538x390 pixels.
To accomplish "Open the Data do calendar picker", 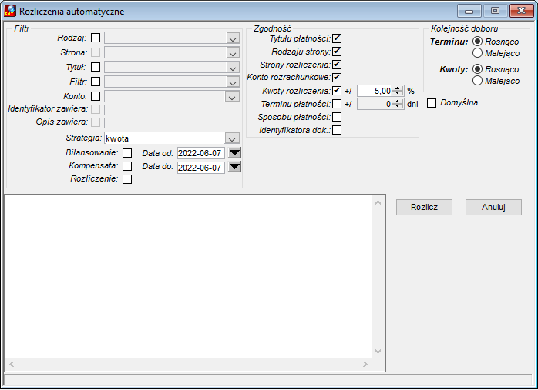I will click(234, 167).
